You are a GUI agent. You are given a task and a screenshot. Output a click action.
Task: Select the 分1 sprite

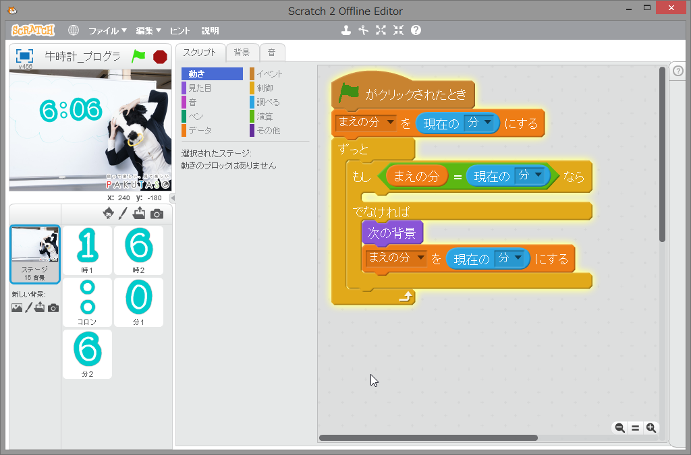pos(139,302)
